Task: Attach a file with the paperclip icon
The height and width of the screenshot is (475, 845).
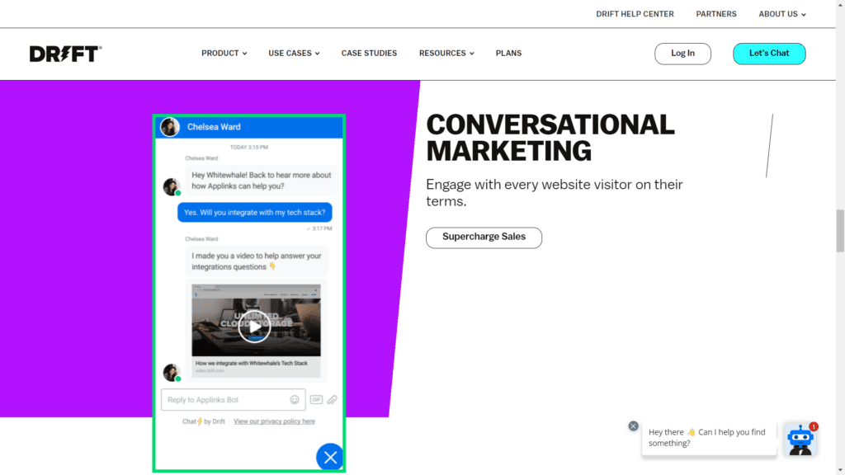Action: [332, 399]
